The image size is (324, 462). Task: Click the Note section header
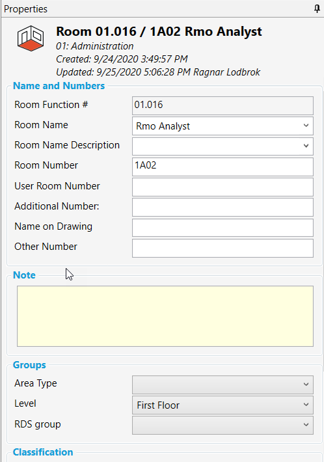point(25,275)
